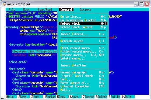Open the File menu

[x=12, y=10]
